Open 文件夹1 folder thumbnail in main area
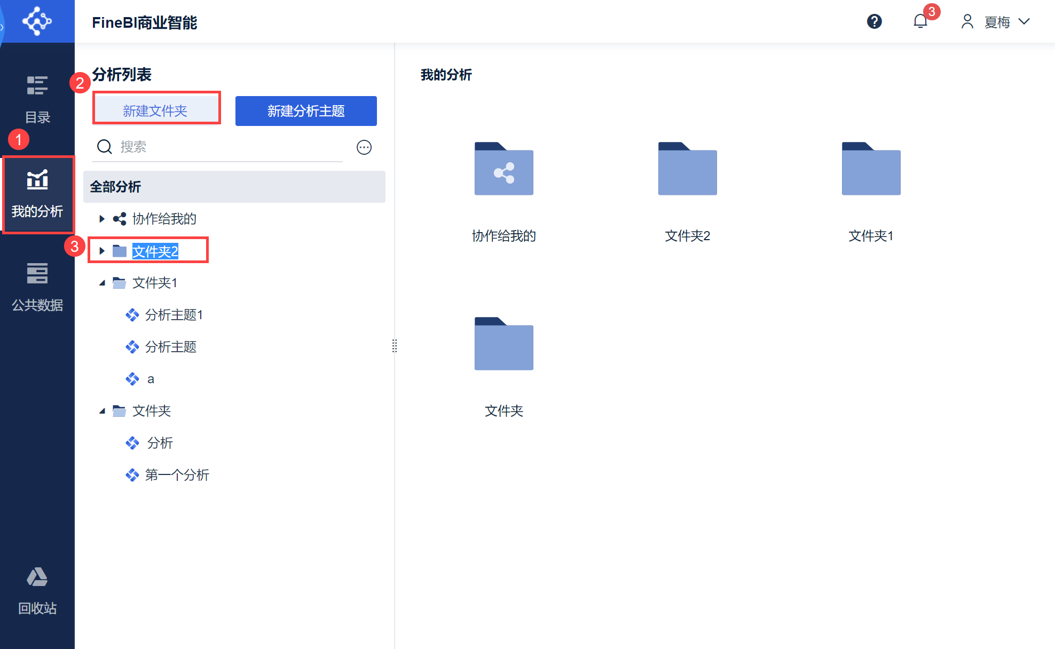This screenshot has height=649, width=1055. (x=871, y=169)
